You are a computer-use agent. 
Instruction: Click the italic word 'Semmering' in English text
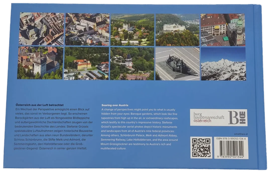click(108, 140)
